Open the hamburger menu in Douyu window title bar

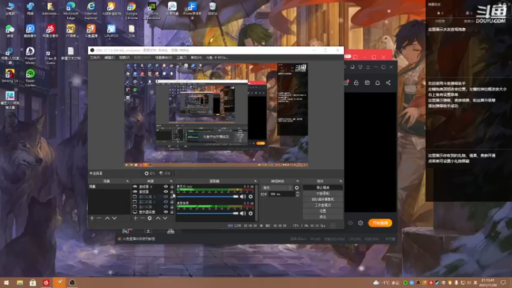pyautogui.click(x=368, y=67)
